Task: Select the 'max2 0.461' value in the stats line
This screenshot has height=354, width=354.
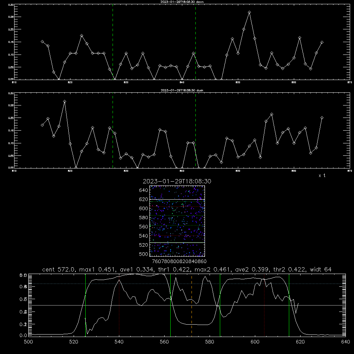Action: click(213, 269)
